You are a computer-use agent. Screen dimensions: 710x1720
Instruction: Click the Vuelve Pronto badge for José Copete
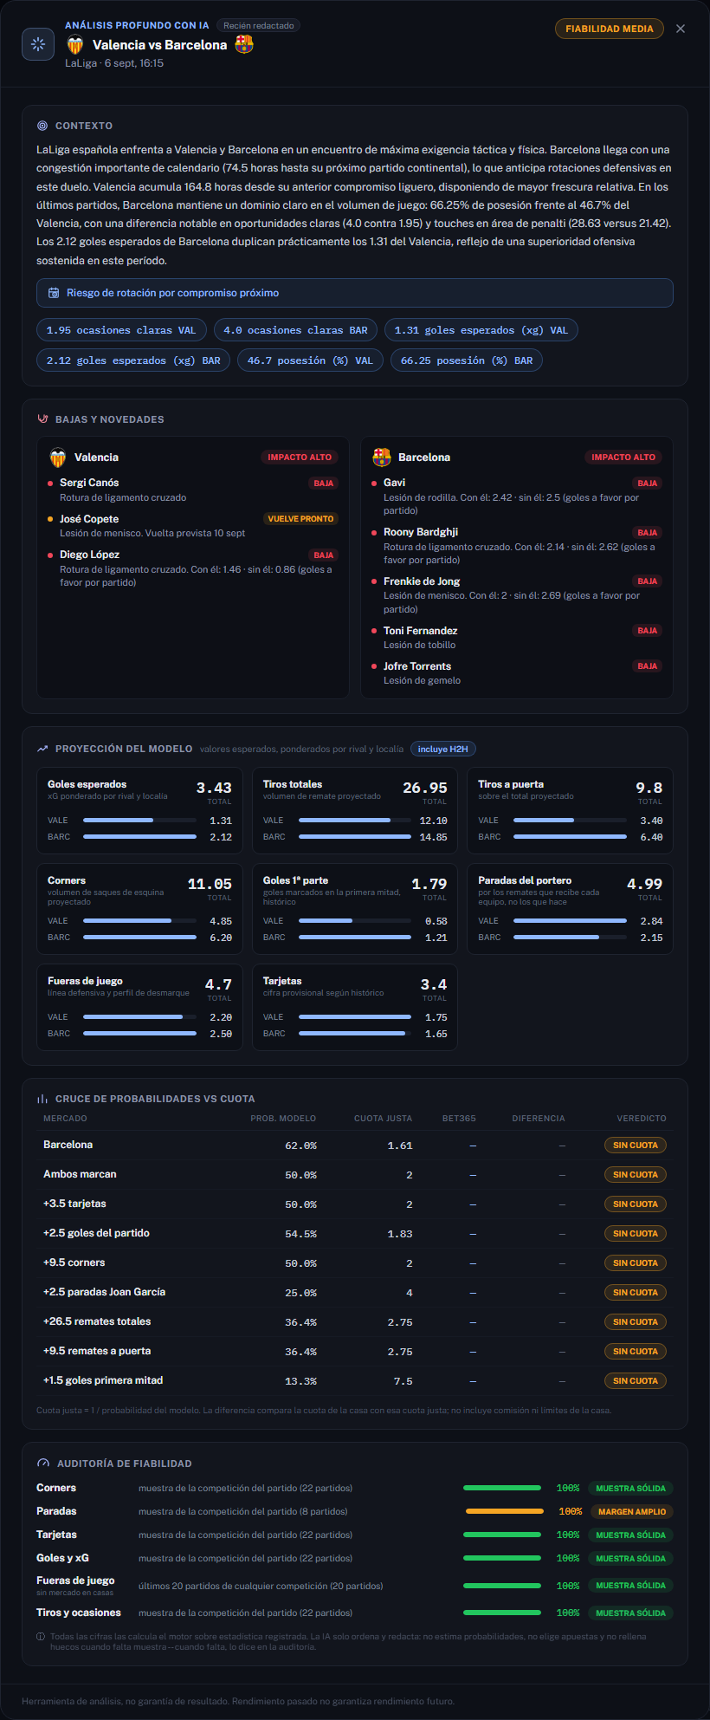(300, 519)
